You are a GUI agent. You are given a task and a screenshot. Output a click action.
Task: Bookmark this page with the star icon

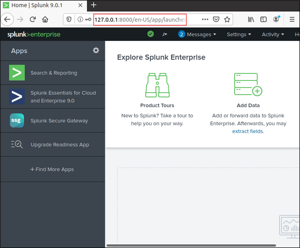tap(227, 19)
